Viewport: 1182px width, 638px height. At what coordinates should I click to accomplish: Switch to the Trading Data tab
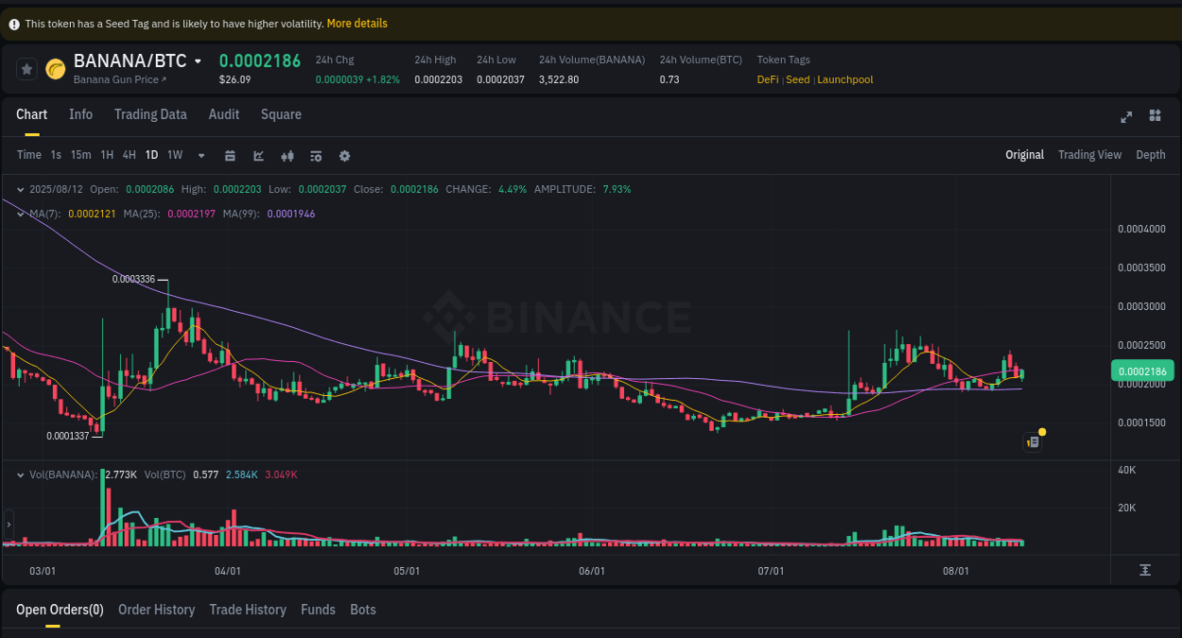click(x=150, y=114)
